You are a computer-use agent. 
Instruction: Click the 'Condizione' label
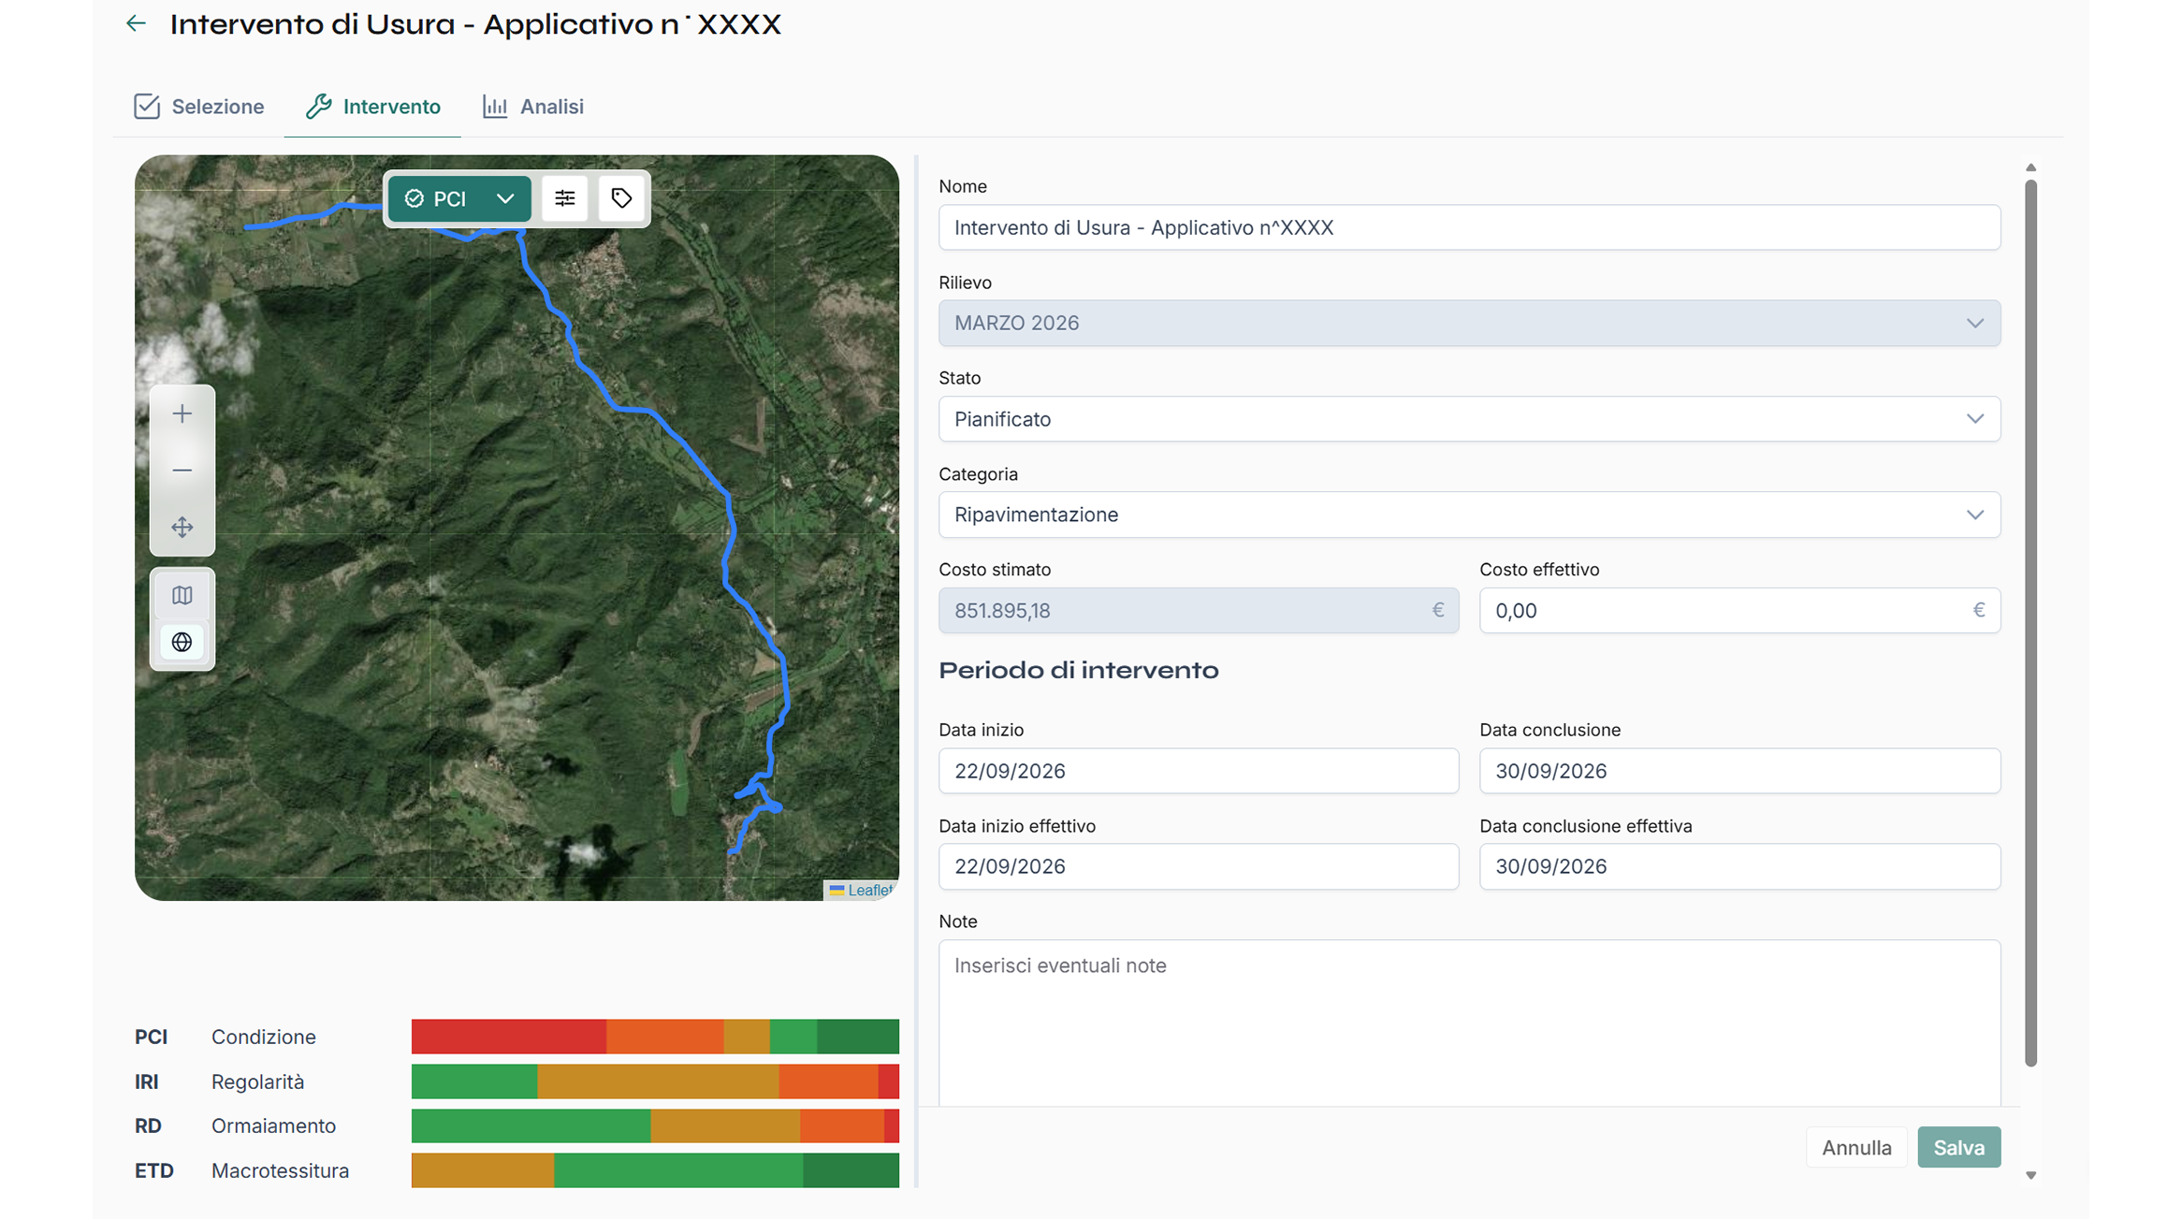tap(264, 1037)
